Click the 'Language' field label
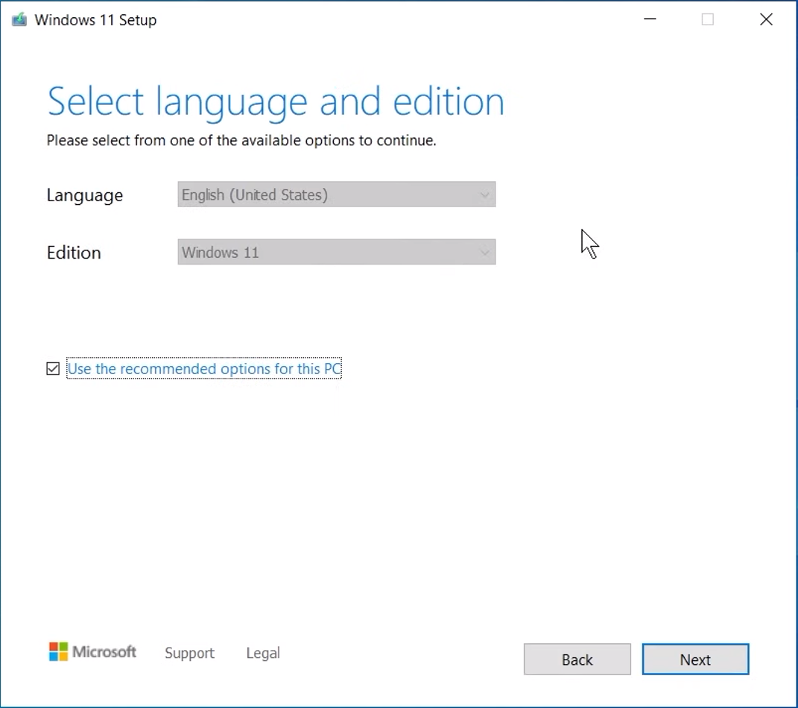This screenshot has height=708, width=798. tap(85, 195)
